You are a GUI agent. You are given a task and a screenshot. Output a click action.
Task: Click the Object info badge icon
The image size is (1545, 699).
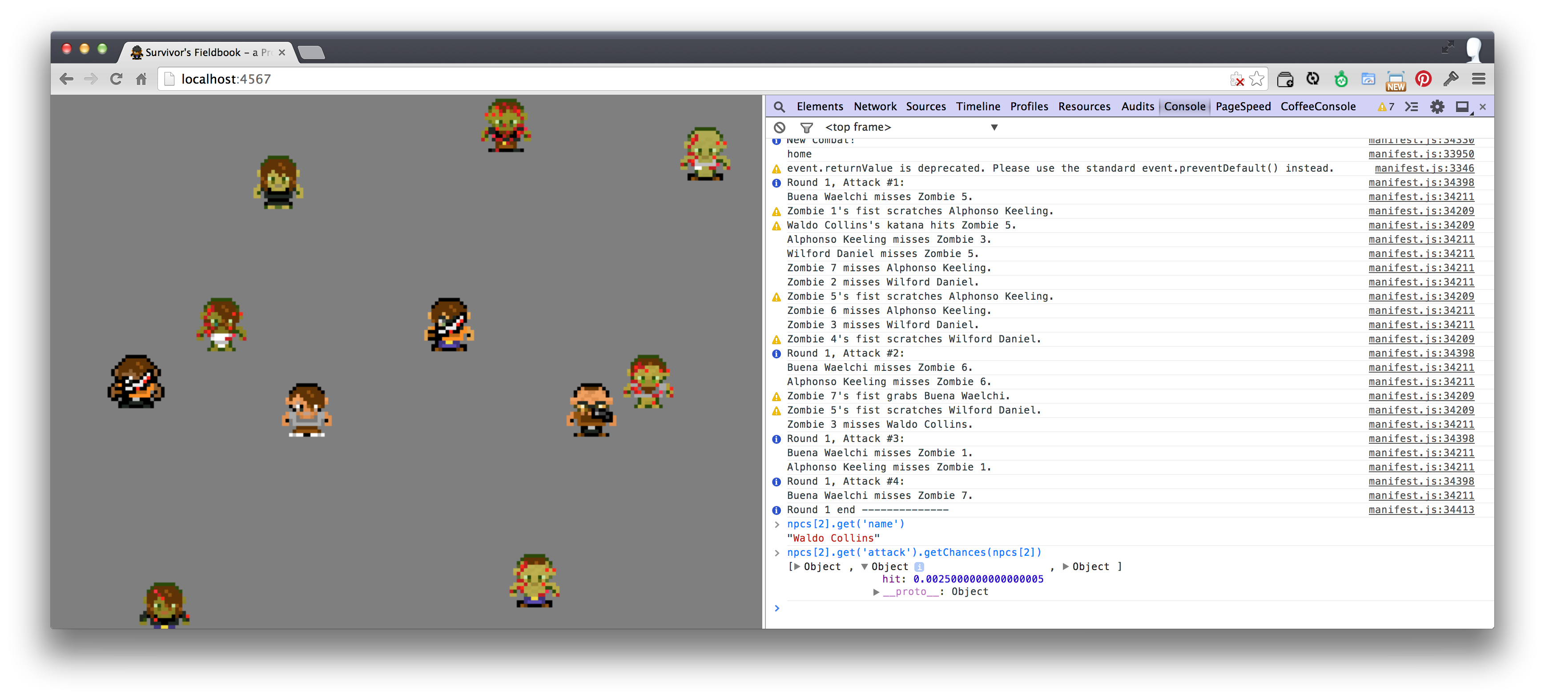(919, 566)
